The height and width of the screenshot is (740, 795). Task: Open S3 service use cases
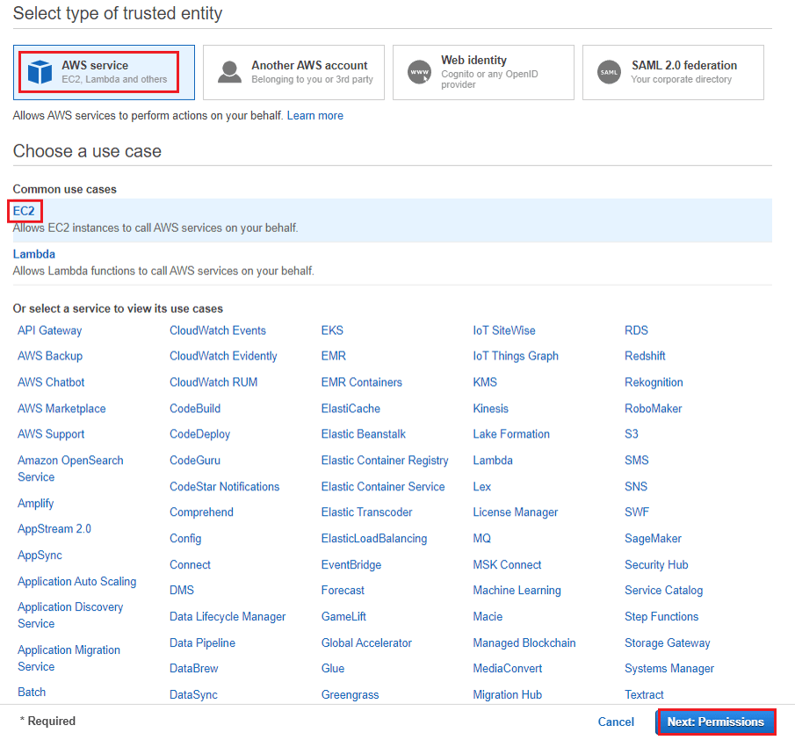point(630,434)
